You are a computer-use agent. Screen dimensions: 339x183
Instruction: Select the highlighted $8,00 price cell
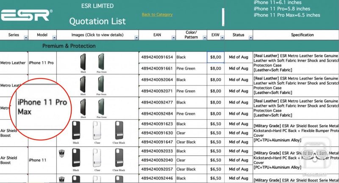(215, 57)
